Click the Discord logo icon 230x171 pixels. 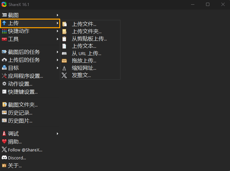(x=4, y=157)
